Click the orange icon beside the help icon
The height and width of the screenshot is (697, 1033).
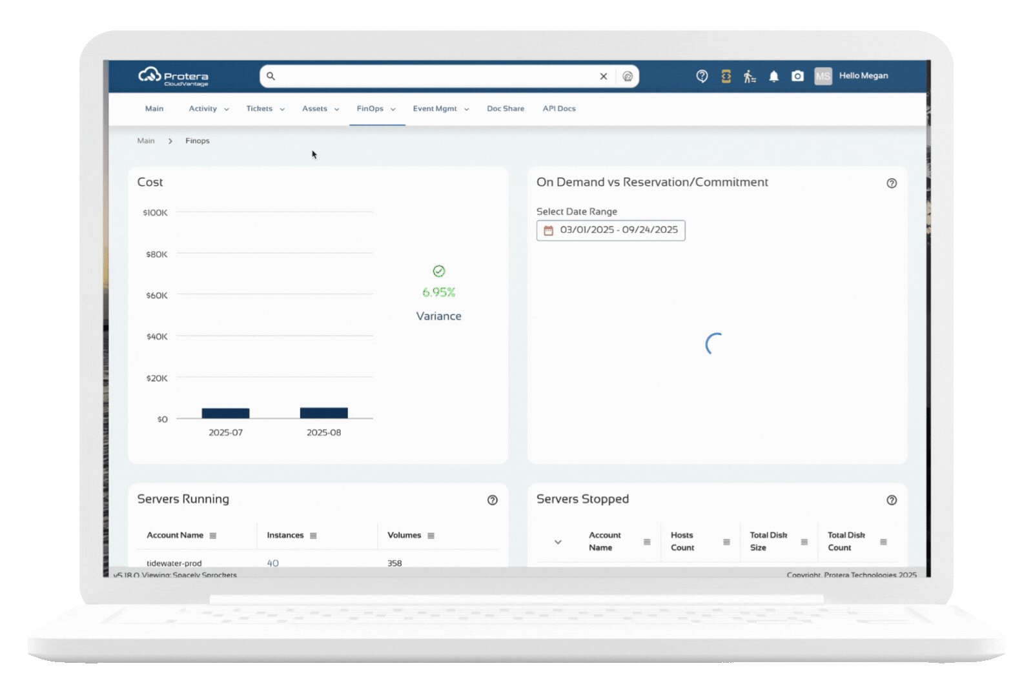pyautogui.click(x=726, y=76)
